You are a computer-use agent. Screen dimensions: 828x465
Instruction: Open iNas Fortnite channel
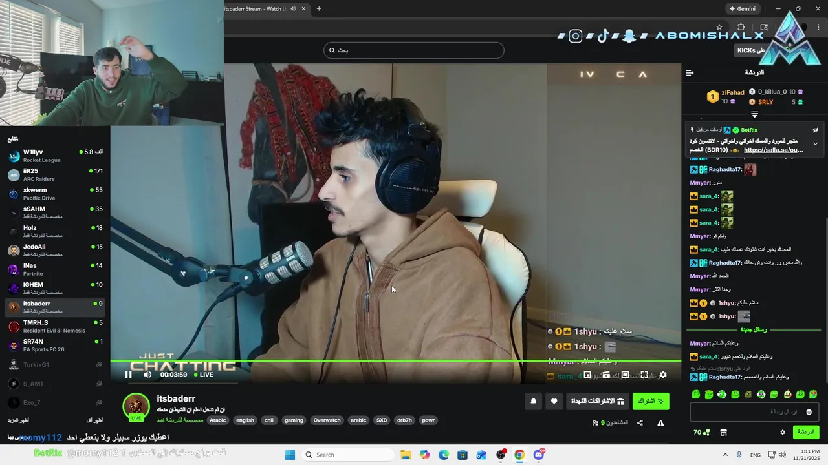[55, 269]
